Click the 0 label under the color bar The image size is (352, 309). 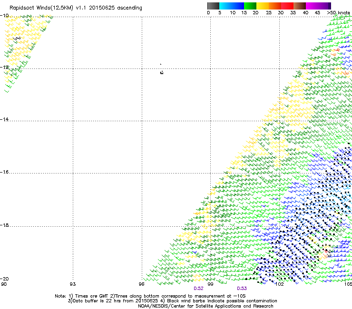[x=208, y=13]
